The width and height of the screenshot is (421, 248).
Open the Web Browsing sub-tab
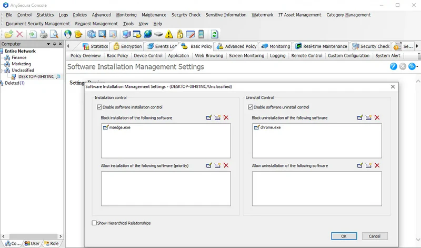[x=209, y=56]
